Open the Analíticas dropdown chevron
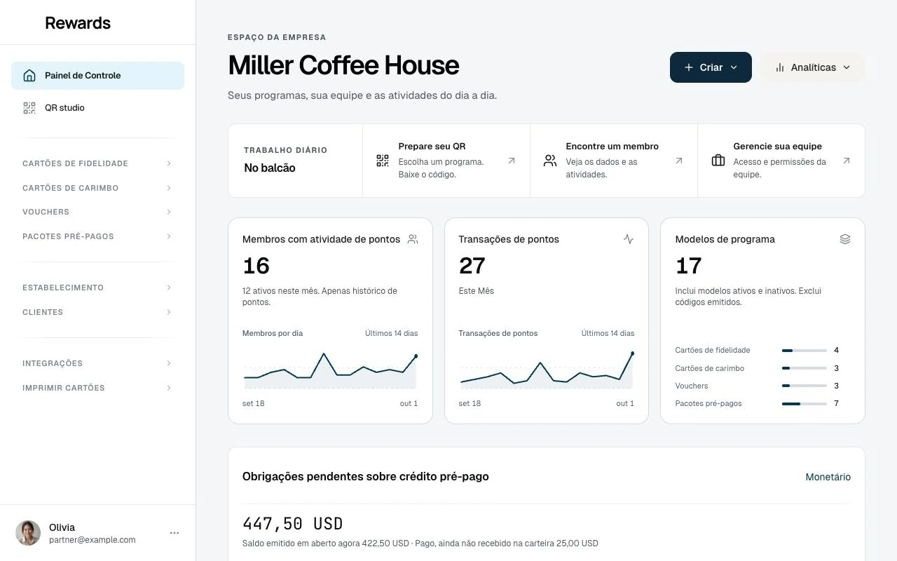The width and height of the screenshot is (897, 561). coord(847,67)
